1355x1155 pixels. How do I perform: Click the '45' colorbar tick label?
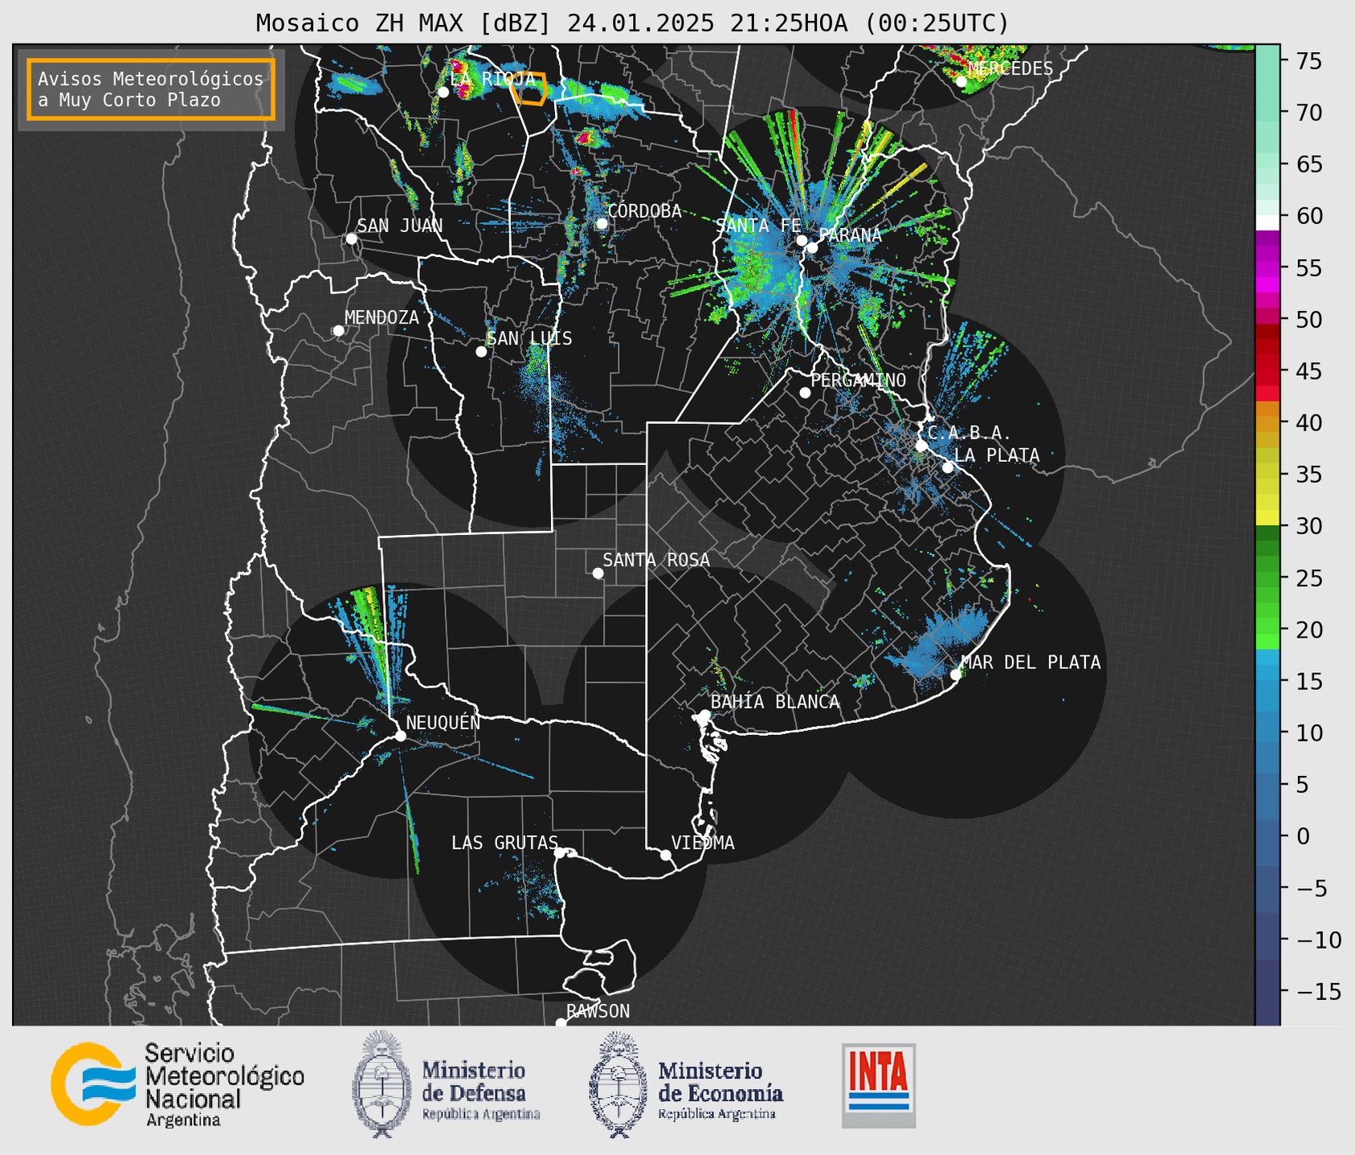point(1308,371)
